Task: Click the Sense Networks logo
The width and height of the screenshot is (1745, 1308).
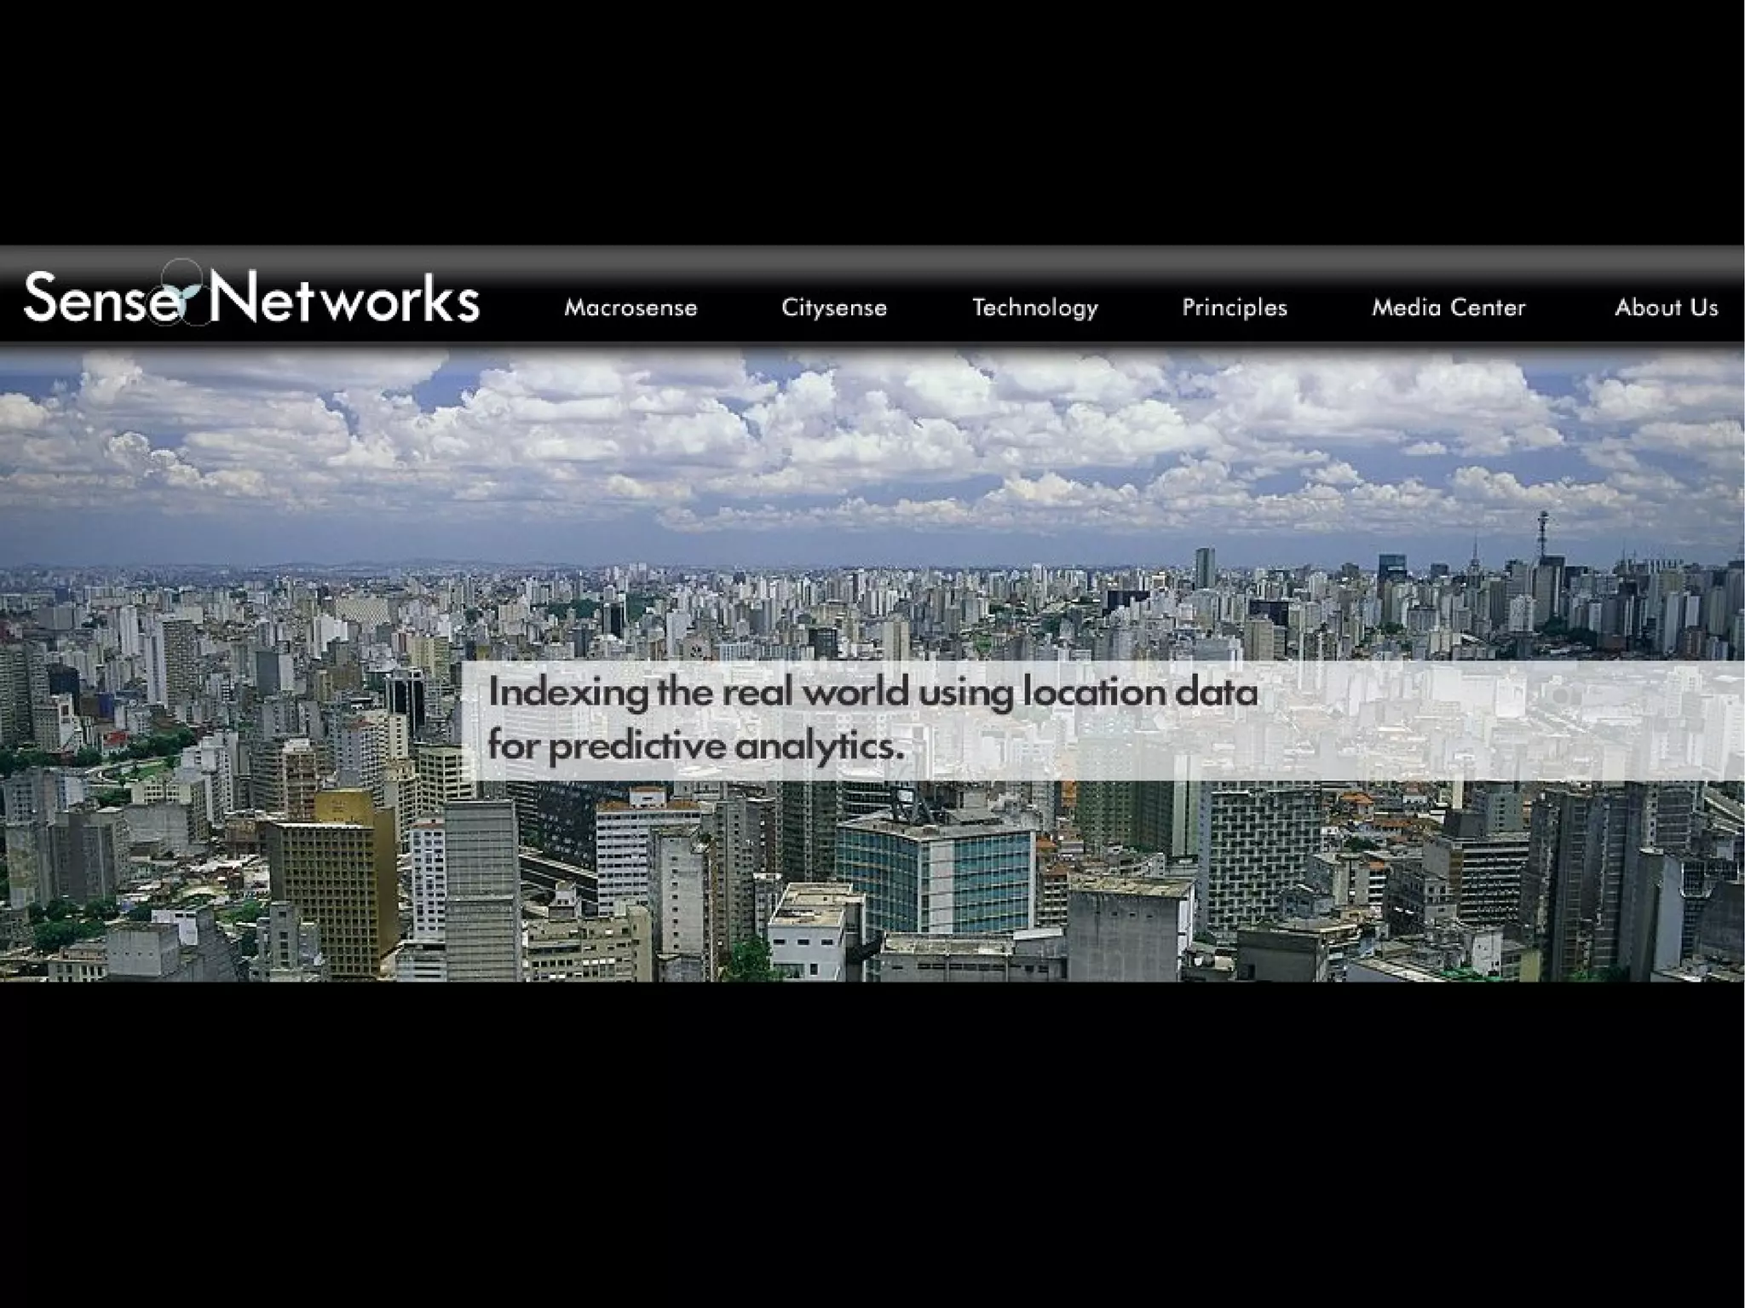Action: pyautogui.click(x=251, y=297)
